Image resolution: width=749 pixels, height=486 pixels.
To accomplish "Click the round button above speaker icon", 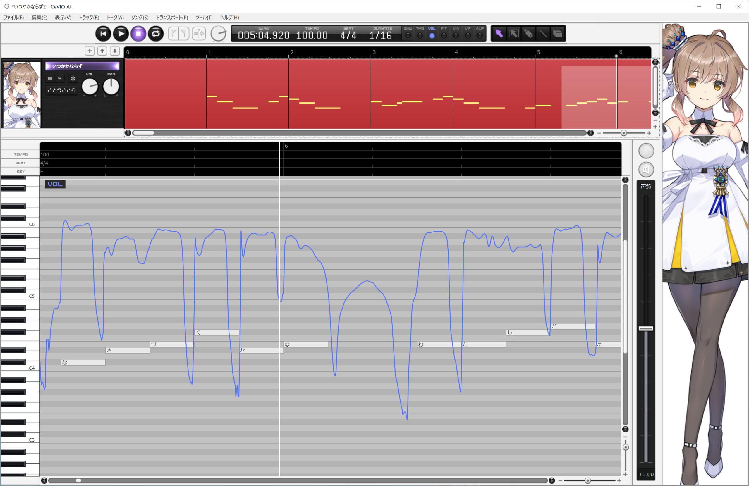I will point(646,151).
